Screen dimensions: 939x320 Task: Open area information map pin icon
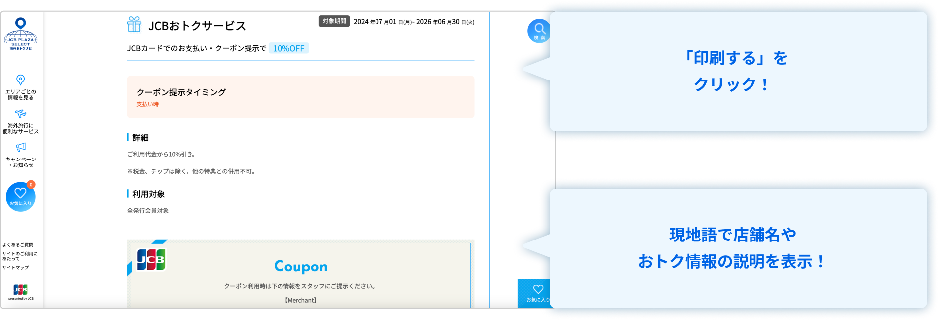[x=20, y=80]
